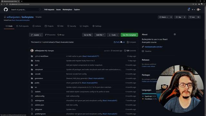Open the React-Avancado#42 reference link

[x=96, y=78]
